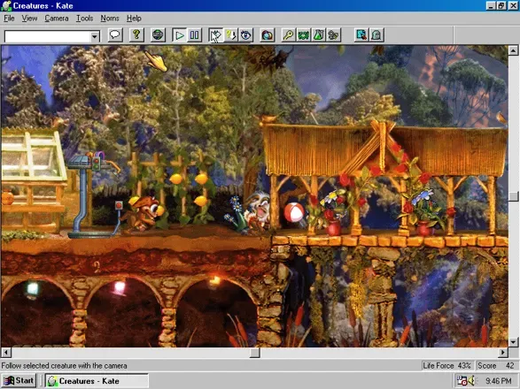Click the horizontal scrollbar right arrow

pos(503,353)
